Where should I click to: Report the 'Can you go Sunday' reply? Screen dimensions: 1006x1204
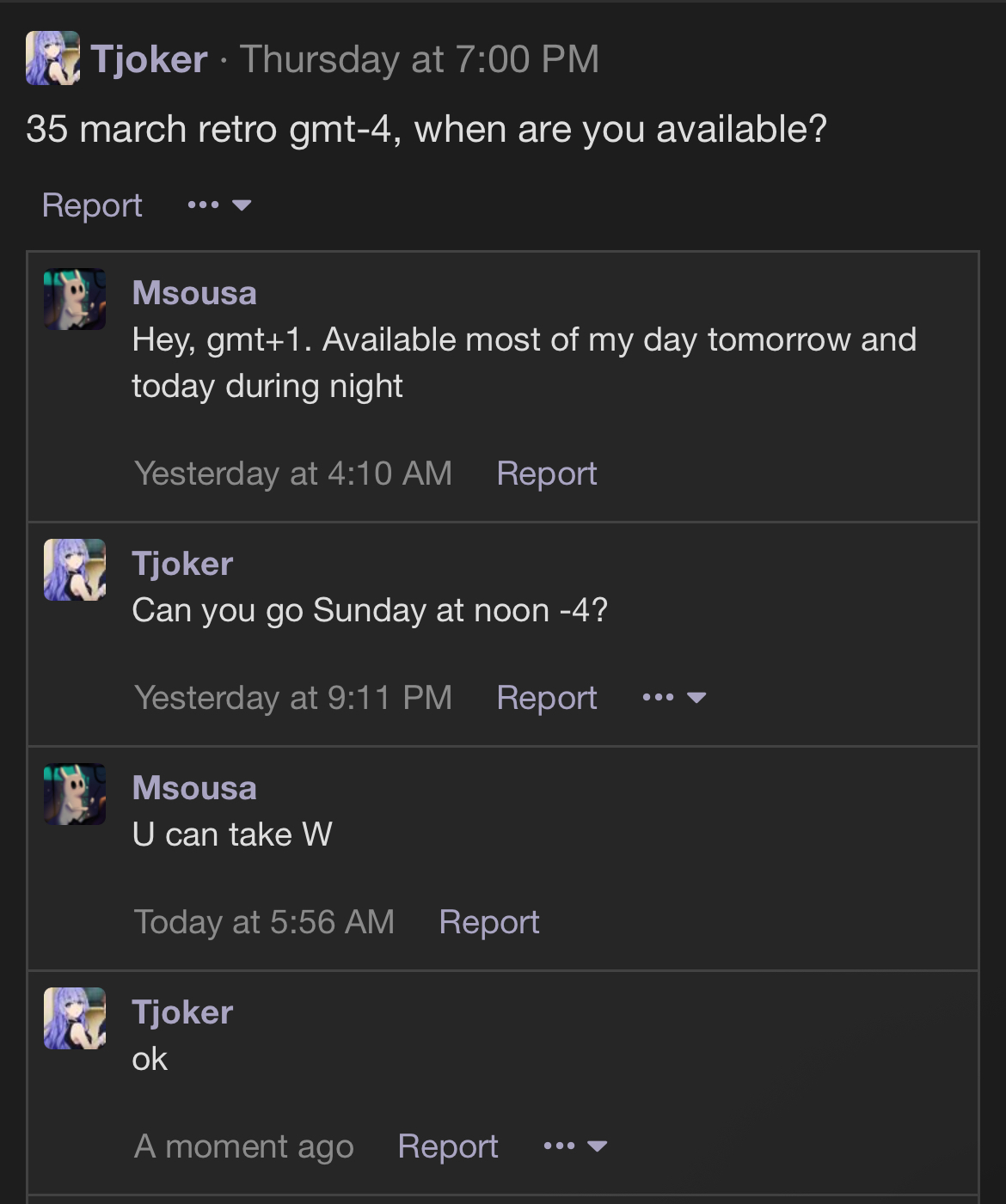547,698
